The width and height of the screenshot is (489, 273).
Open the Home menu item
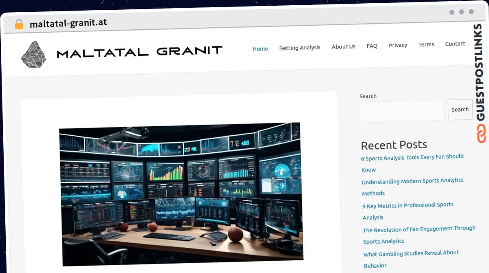click(x=260, y=48)
